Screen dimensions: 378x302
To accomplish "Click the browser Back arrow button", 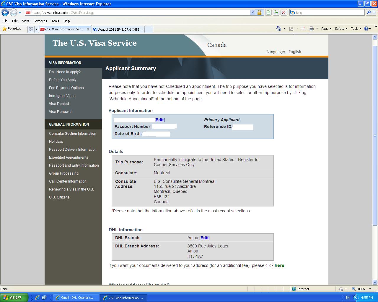I will (5, 12).
